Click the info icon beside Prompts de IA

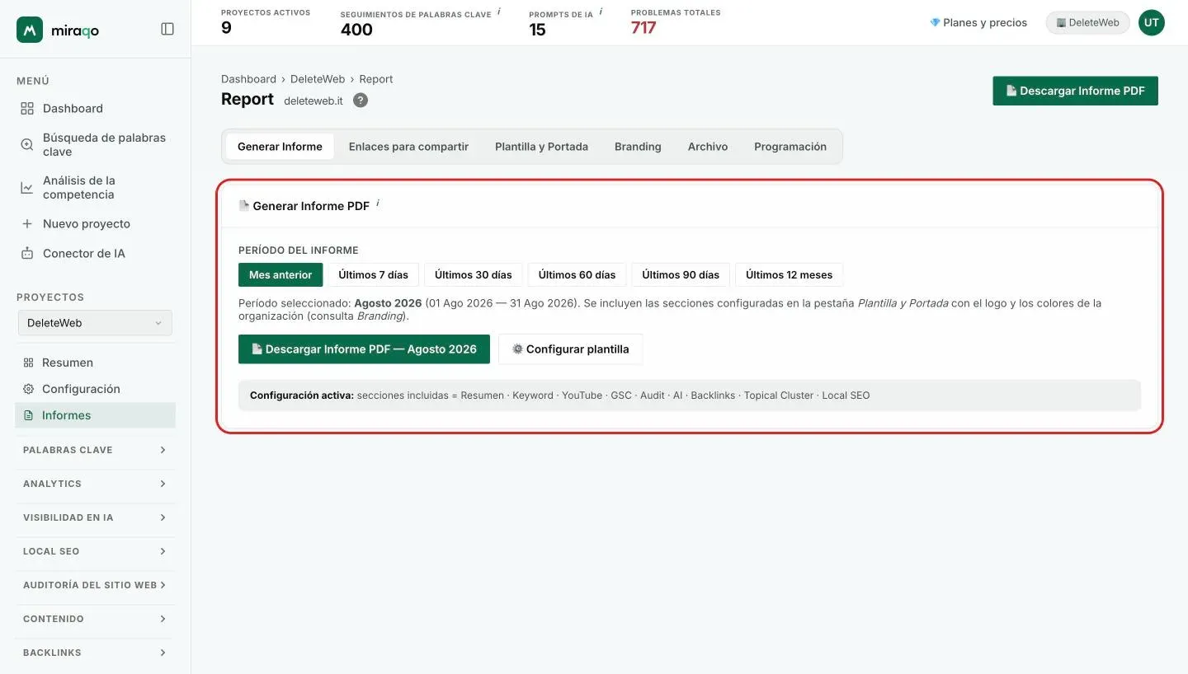click(601, 12)
